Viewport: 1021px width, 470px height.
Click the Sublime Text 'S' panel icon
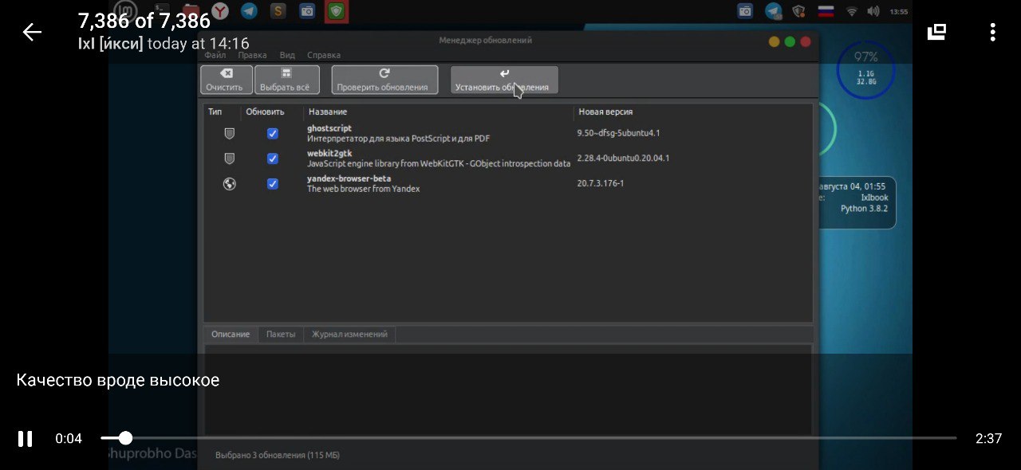[x=278, y=11]
